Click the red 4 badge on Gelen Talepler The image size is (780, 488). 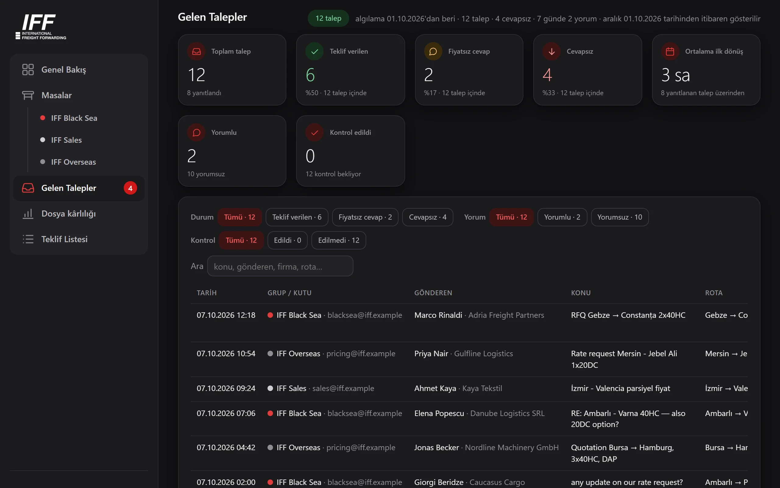point(130,188)
